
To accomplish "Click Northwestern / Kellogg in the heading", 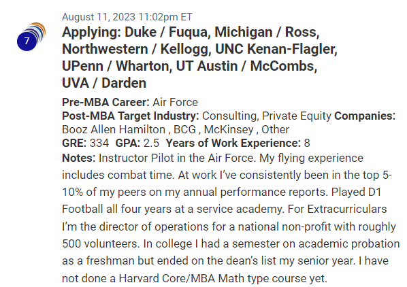I will pyautogui.click(x=135, y=49).
